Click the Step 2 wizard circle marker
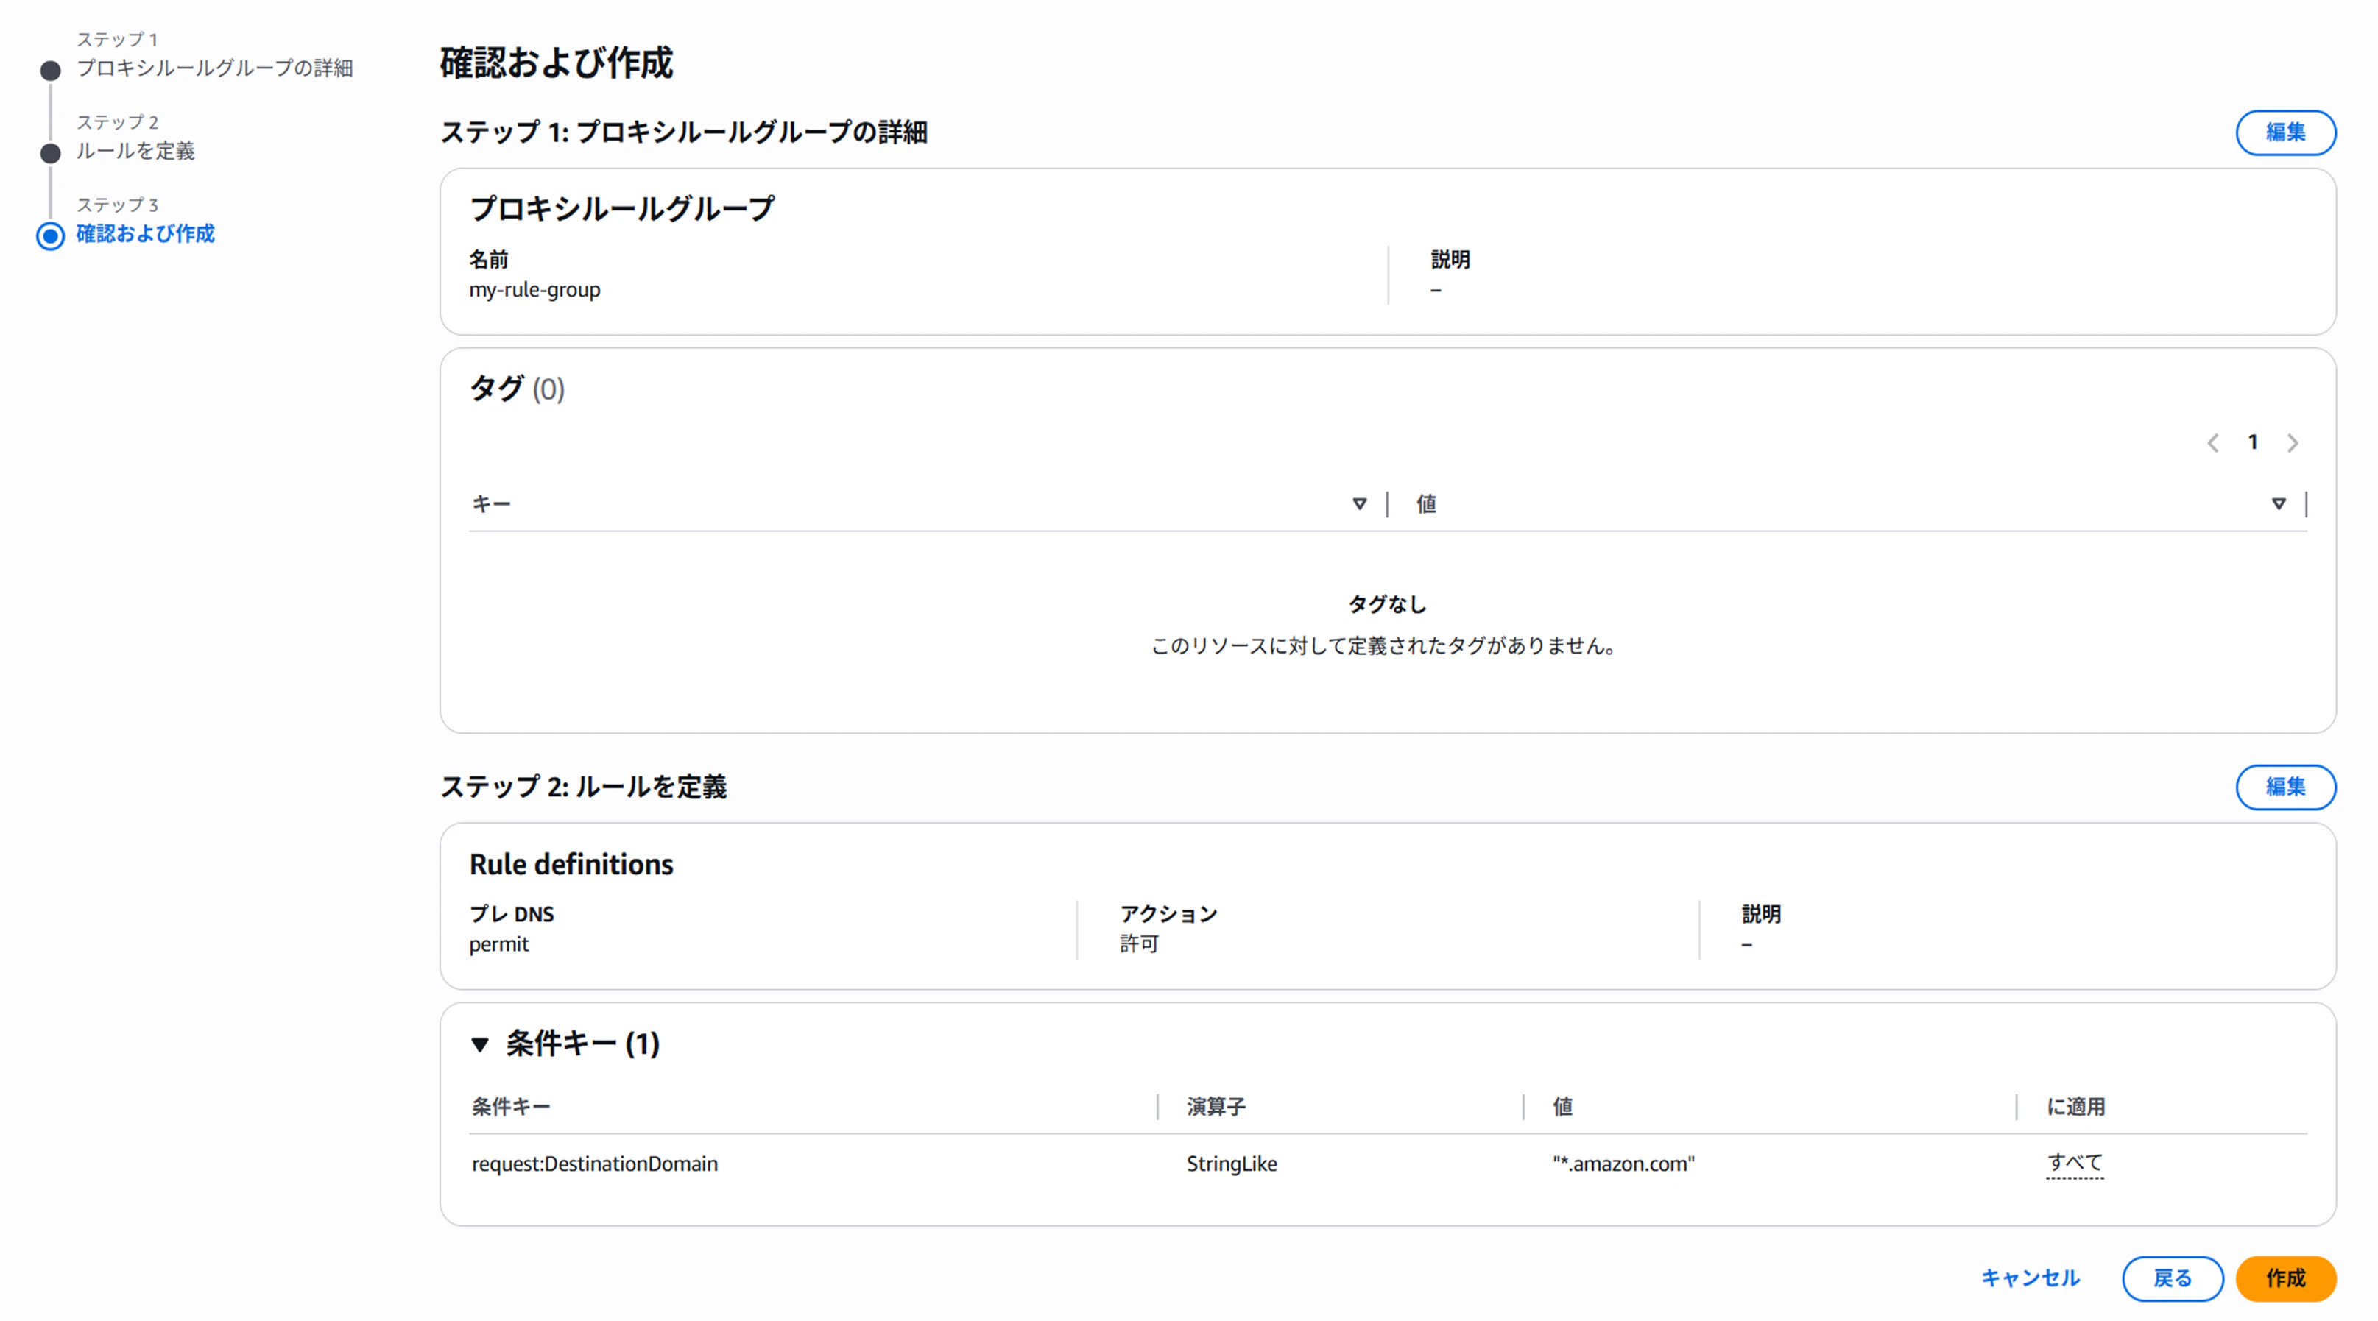The image size is (2378, 1321). [51, 153]
